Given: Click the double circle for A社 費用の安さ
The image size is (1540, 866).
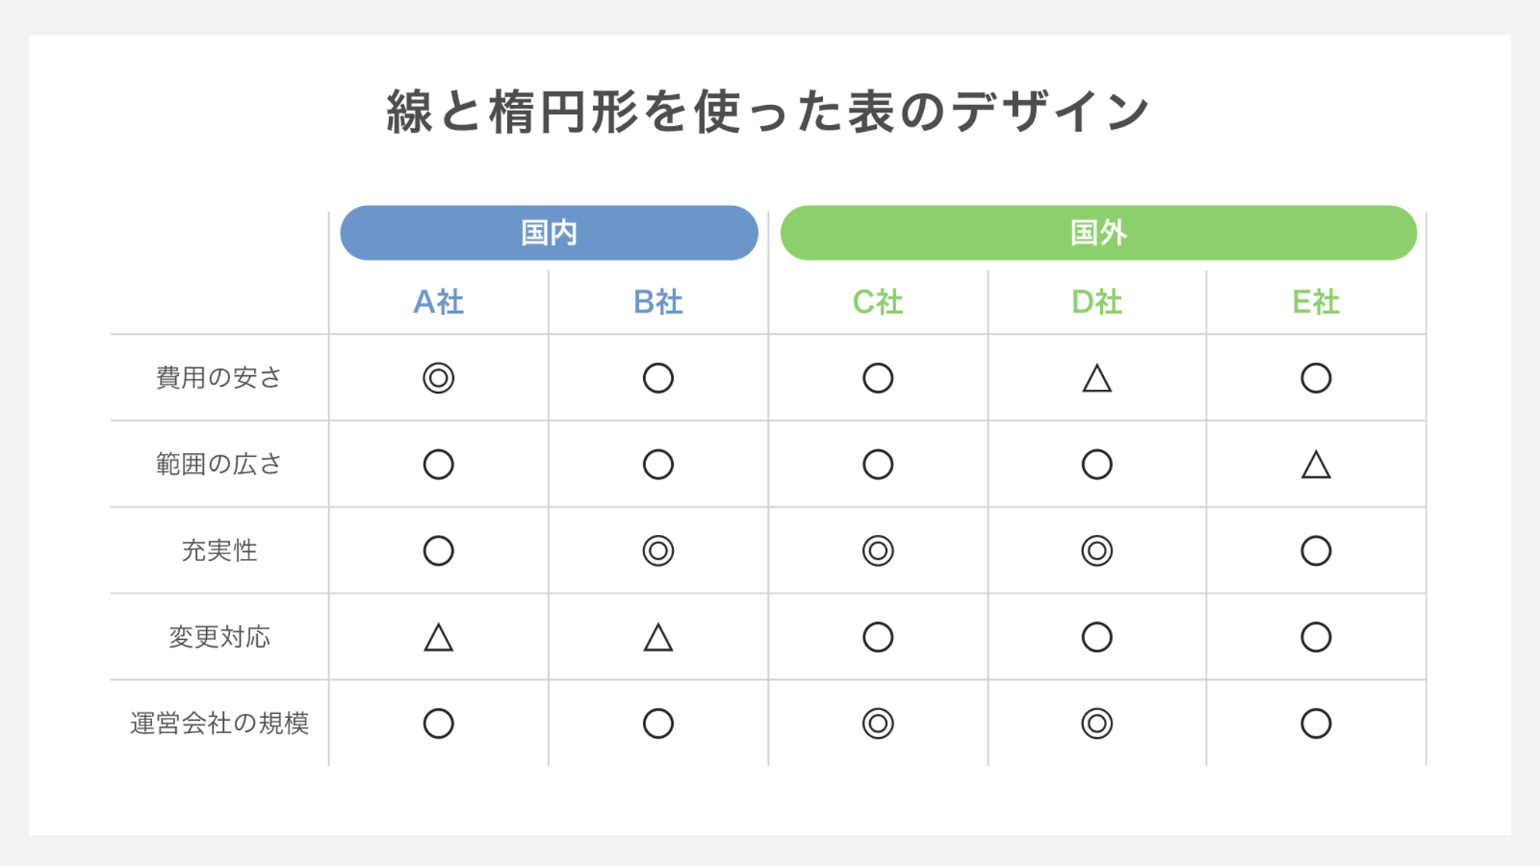Looking at the screenshot, I should pos(438,378).
